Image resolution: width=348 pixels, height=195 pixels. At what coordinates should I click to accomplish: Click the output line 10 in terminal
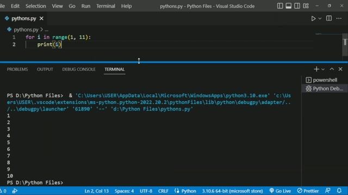tap(10, 176)
